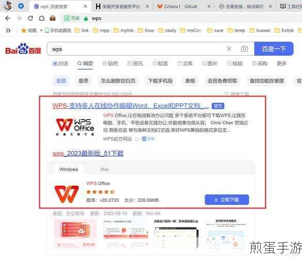The image size is (302, 258).
Task: Select the 表格 filter chip
Action: (x=190, y=80)
